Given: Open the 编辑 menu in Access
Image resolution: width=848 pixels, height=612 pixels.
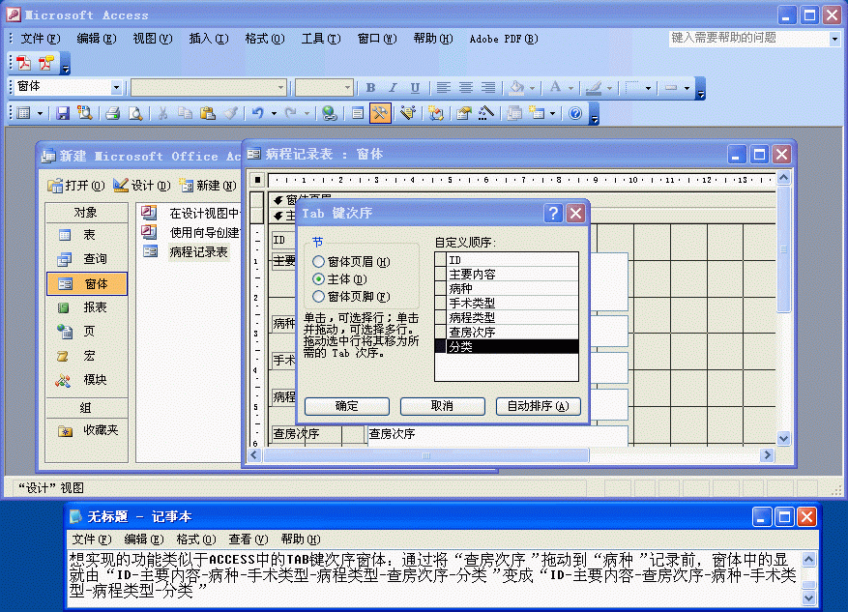Looking at the screenshot, I should [97, 39].
